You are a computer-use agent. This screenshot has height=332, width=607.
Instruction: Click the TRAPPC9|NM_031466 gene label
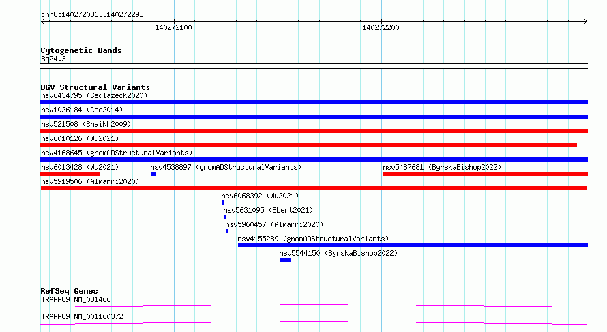coord(76,299)
